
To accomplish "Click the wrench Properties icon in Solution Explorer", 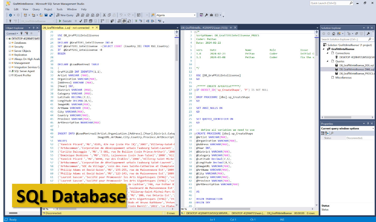I will click(368, 33).
